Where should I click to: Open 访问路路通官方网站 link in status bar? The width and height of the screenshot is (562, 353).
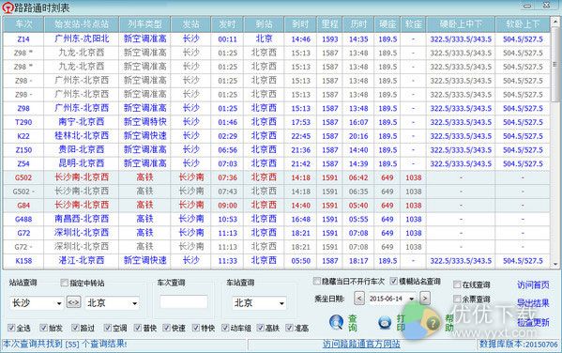[361, 344]
